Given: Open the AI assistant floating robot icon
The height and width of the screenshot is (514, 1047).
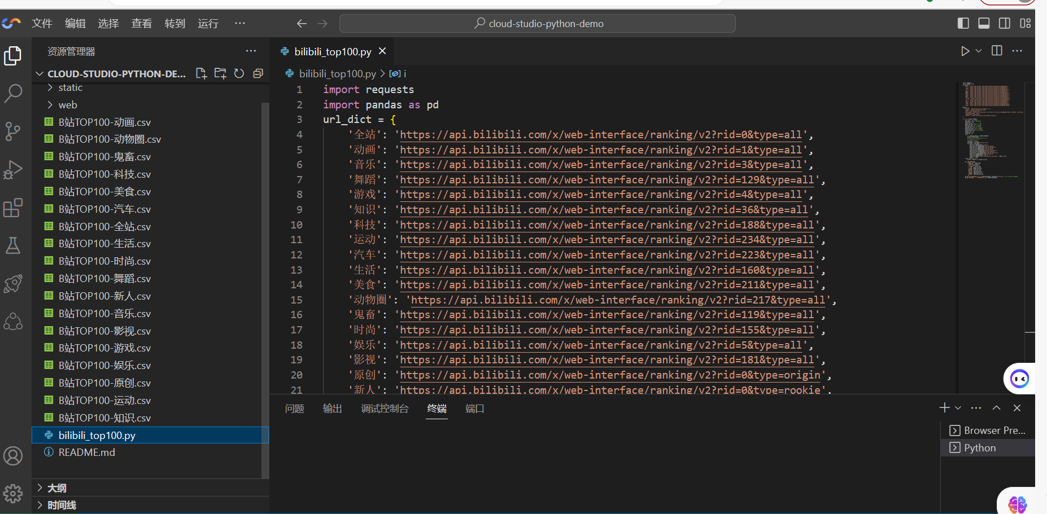Looking at the screenshot, I should 1019,379.
